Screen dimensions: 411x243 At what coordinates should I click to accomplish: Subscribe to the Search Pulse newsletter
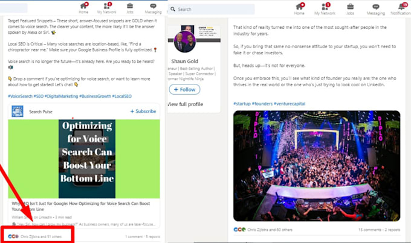143,111
